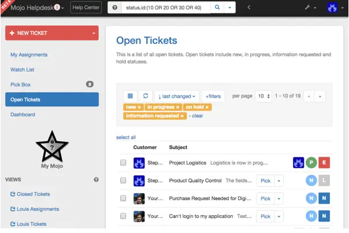Click the Views help question icon
Image resolution: width=349 pixels, height=233 pixels.
(96, 180)
